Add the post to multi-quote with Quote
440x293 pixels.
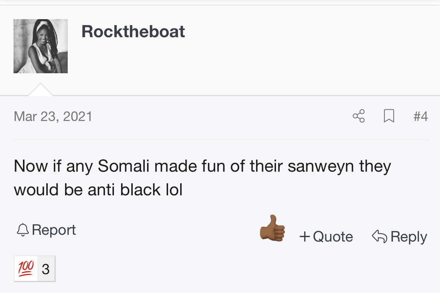point(333,236)
